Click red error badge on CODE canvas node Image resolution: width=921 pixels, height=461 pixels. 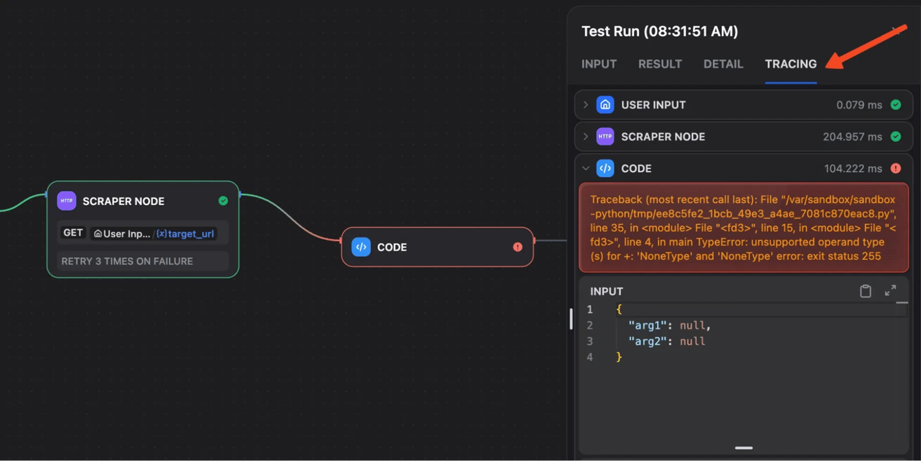coord(517,247)
